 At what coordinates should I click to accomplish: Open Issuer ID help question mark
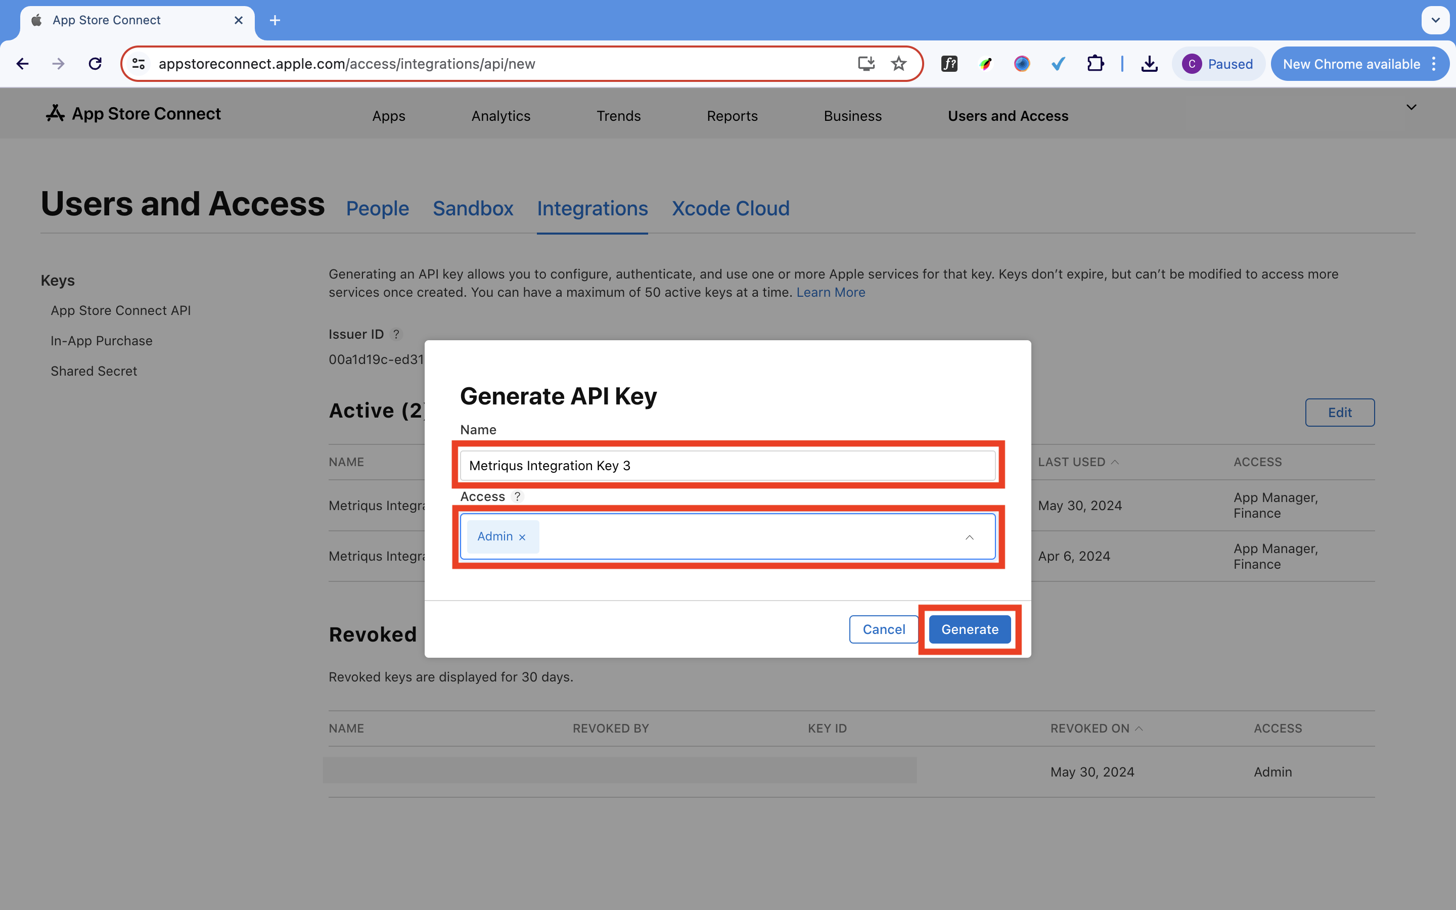(396, 334)
